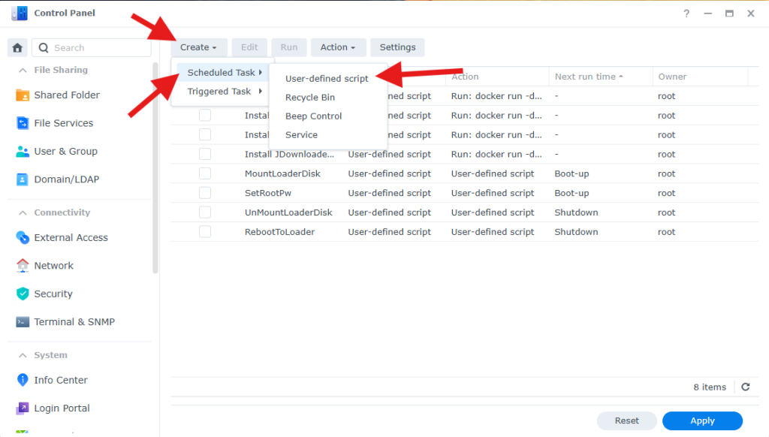Click the sidebar vertical scrollbar
The image size is (769, 437).
(155, 167)
